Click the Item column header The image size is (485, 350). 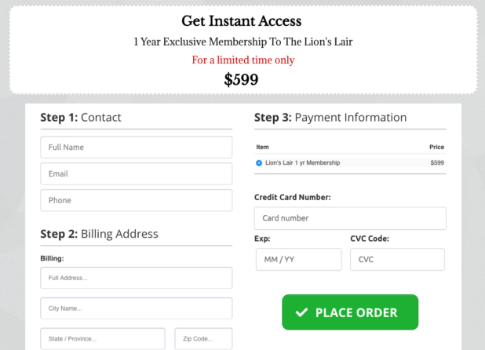click(x=263, y=147)
